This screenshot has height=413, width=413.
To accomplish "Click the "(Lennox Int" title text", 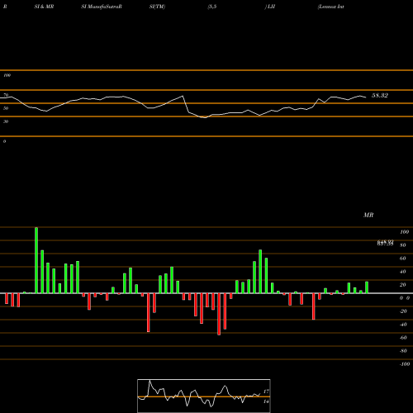I will pos(330,7).
